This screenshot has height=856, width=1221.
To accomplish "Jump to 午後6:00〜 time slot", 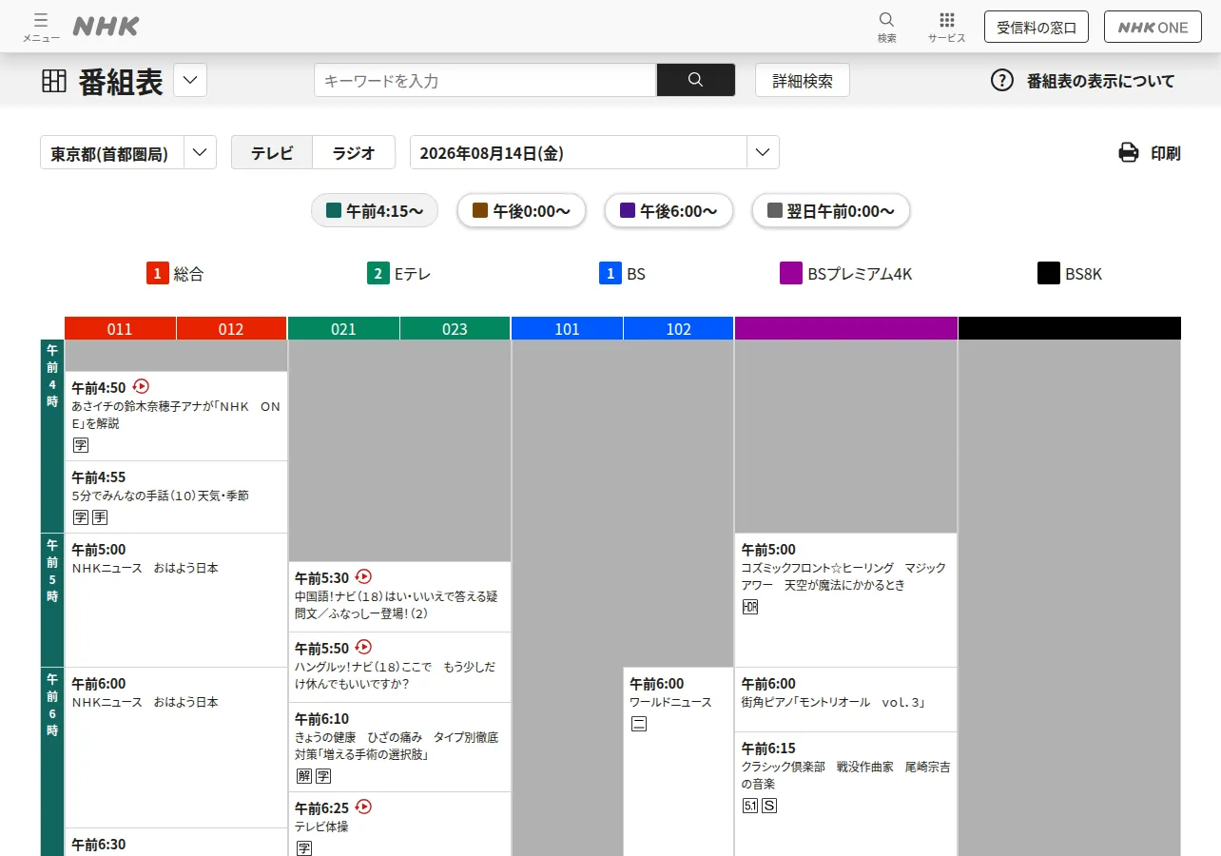I will pyautogui.click(x=669, y=210).
